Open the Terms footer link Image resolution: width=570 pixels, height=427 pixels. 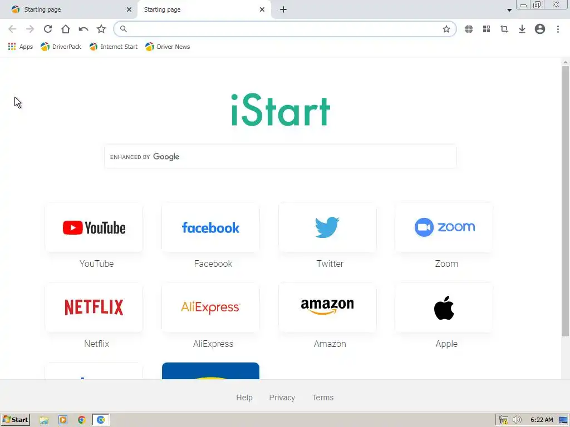[323, 398]
